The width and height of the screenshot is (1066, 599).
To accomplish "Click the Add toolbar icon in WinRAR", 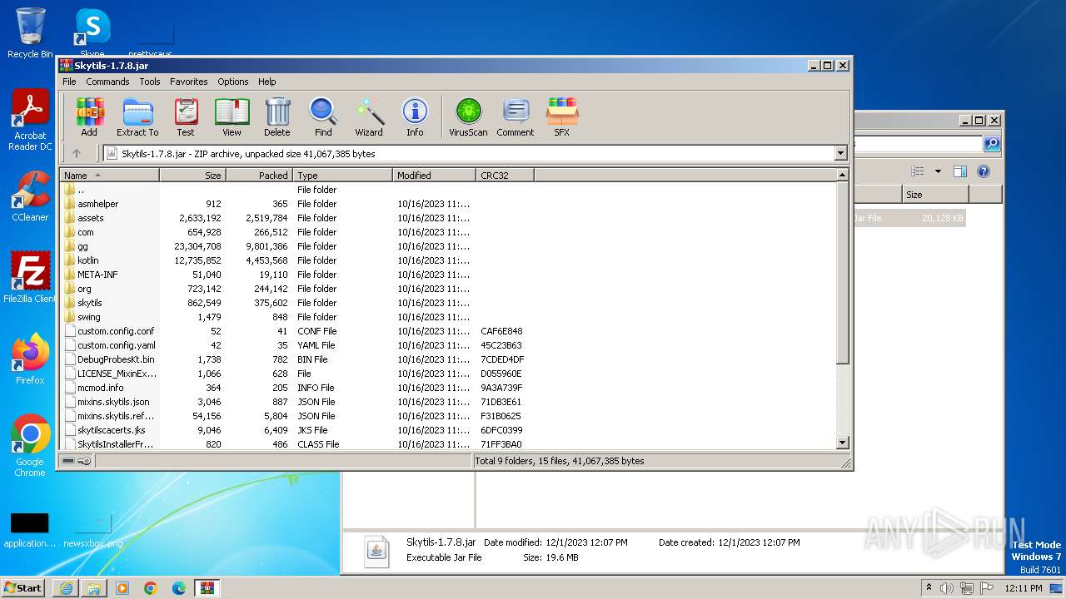I will [x=89, y=116].
